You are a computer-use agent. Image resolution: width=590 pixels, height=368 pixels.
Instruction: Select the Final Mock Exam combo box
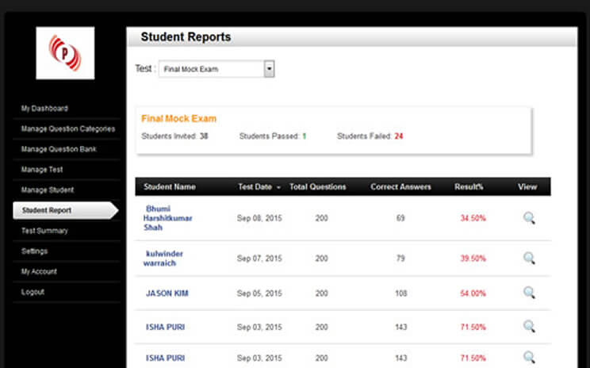pos(216,69)
